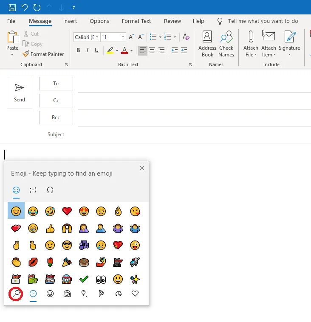Switch to the Message tab
The image size is (311, 322).
pyautogui.click(x=40, y=21)
